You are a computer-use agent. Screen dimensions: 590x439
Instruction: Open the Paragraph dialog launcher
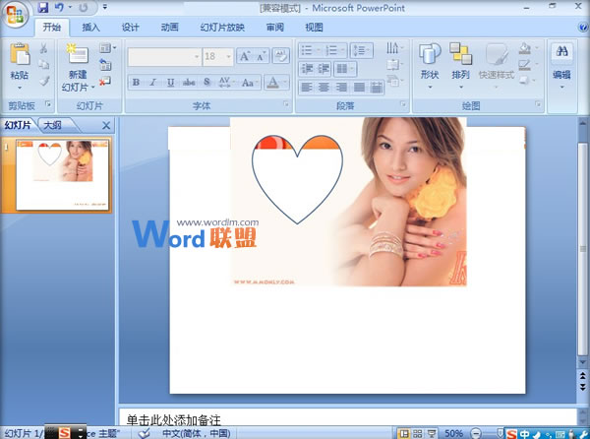403,104
